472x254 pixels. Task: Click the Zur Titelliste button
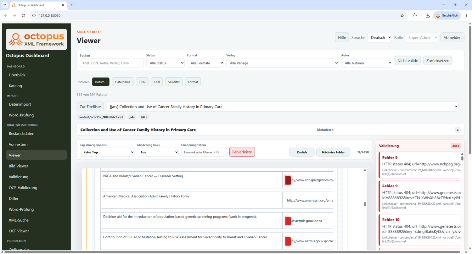(x=90, y=107)
